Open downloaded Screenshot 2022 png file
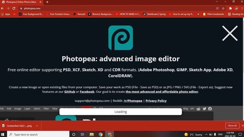 (x=18, y=126)
